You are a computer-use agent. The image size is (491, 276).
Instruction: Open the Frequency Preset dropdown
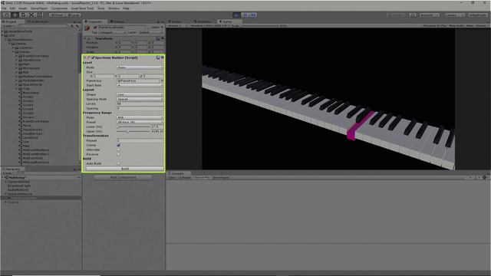click(x=140, y=123)
